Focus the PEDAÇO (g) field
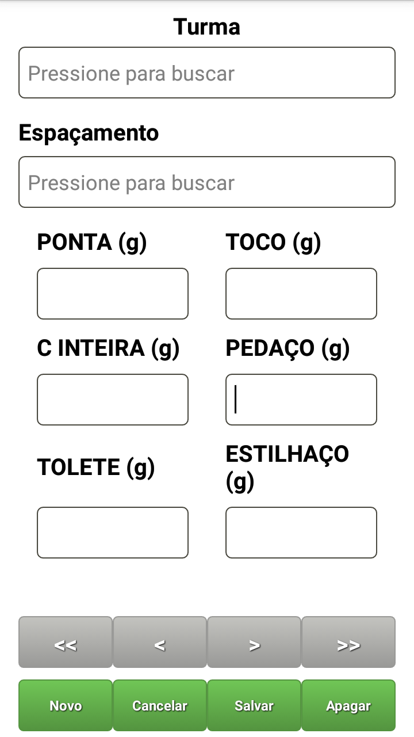The width and height of the screenshot is (414, 737). click(301, 400)
